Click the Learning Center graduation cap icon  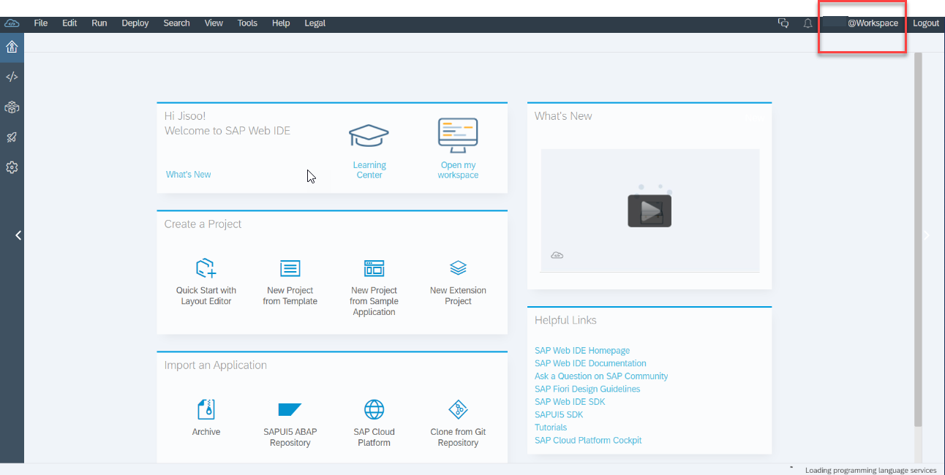pyautogui.click(x=369, y=136)
